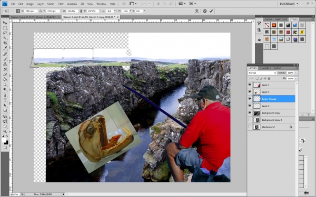Switch to warp mode icon
This screenshot has height=197, width=316.
[196, 11]
